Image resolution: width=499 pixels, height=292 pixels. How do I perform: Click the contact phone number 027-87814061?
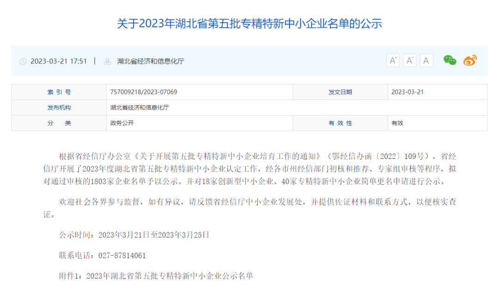122,255
